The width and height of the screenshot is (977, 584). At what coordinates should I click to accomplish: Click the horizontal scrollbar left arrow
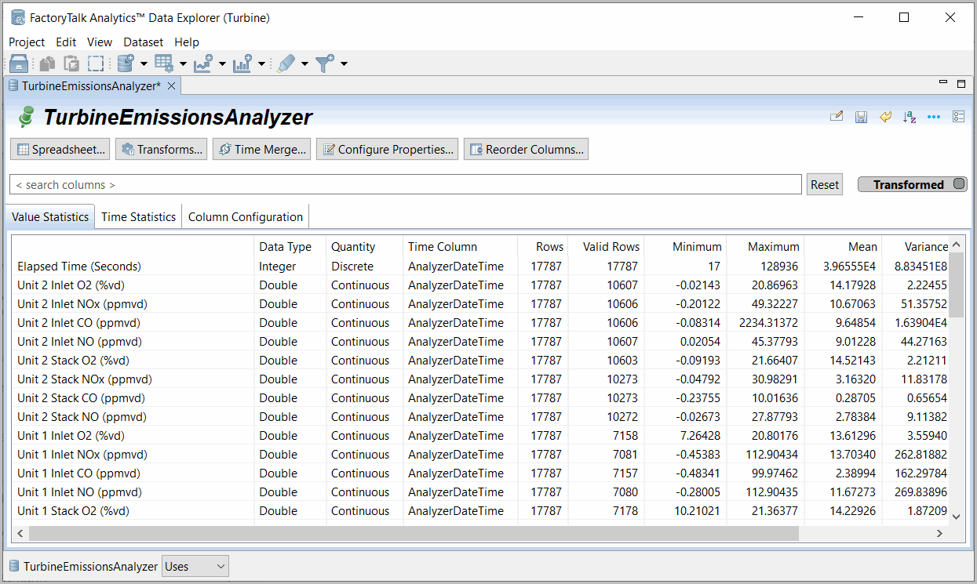[20, 533]
